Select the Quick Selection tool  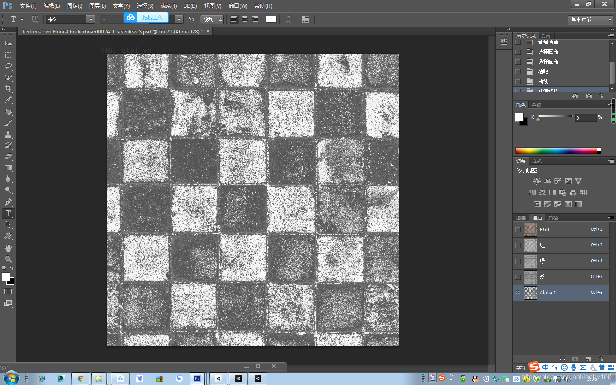pyautogui.click(x=8, y=77)
